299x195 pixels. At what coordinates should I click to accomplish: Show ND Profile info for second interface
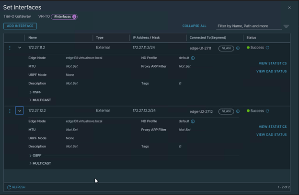click(193, 122)
